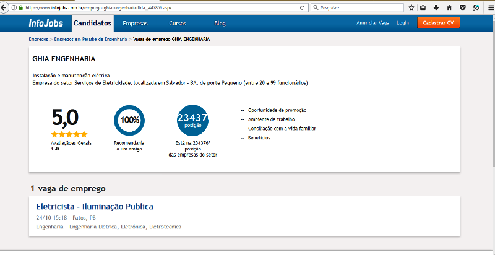Click the five-star rating icons

(x=69, y=134)
